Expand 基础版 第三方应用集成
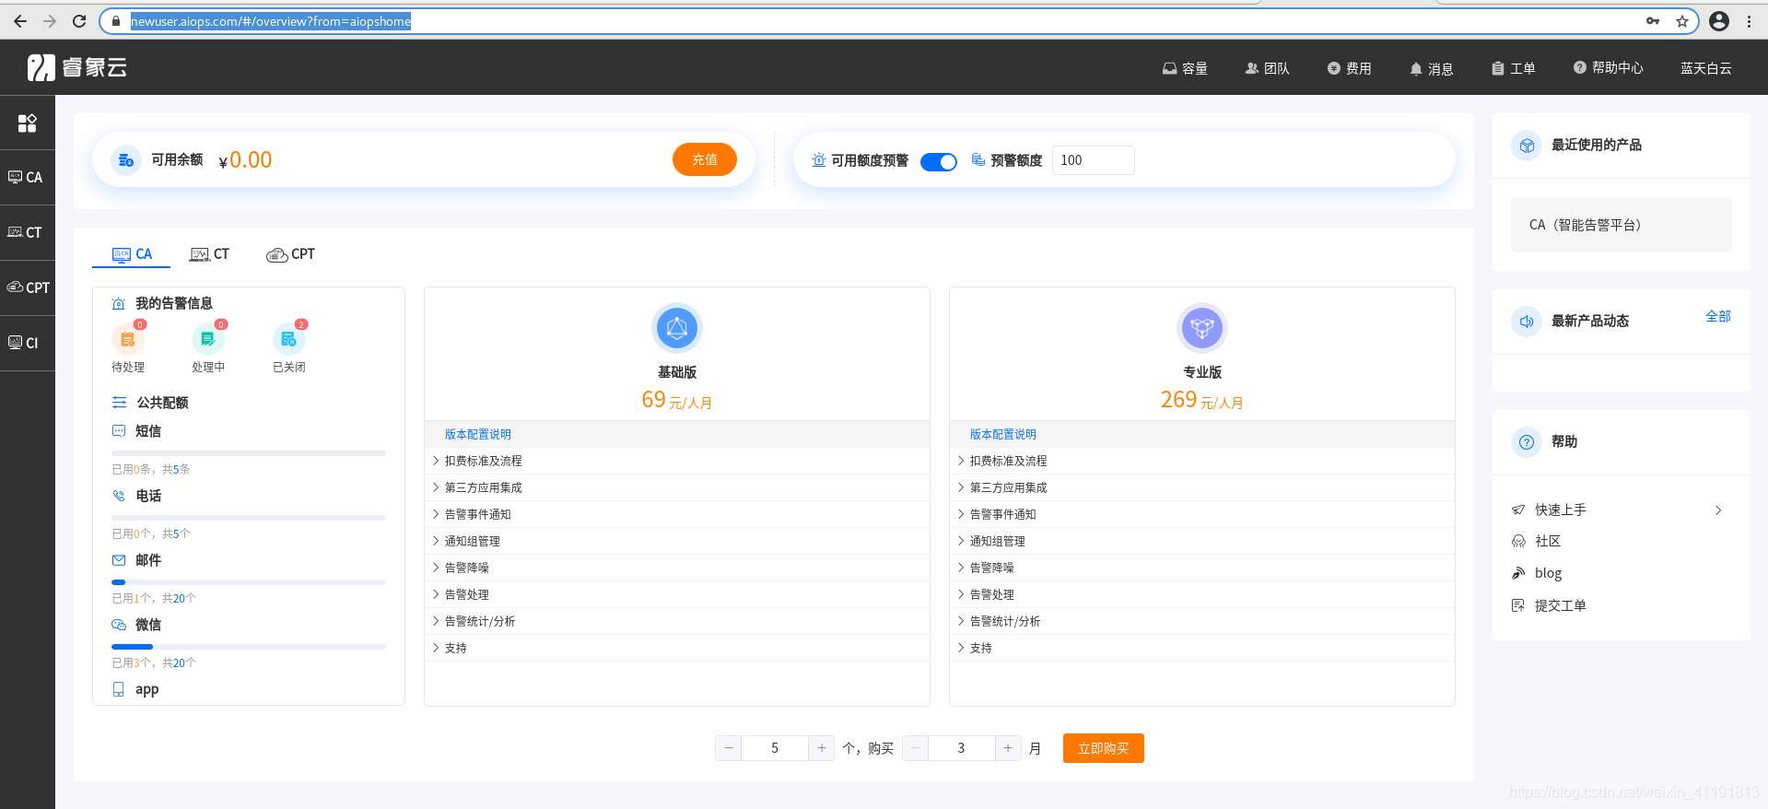The width and height of the screenshot is (1768, 809). pyautogui.click(x=677, y=487)
